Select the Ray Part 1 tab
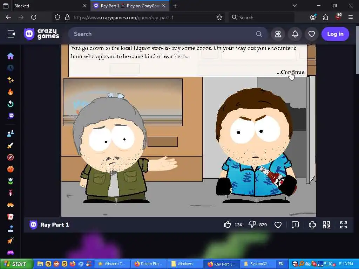The image size is (359, 269). [x=130, y=6]
